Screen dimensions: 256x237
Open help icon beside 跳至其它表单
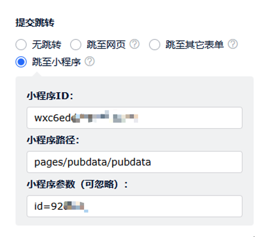click(233, 44)
